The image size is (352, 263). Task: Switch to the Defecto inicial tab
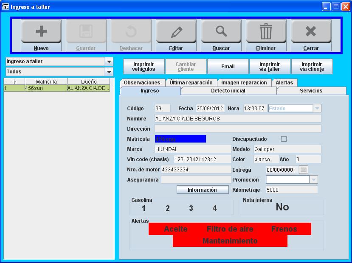click(228, 91)
